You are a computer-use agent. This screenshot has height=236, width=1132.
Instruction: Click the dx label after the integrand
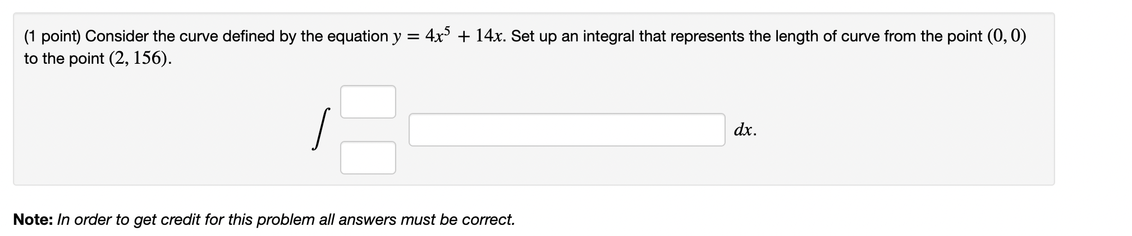tap(745, 130)
